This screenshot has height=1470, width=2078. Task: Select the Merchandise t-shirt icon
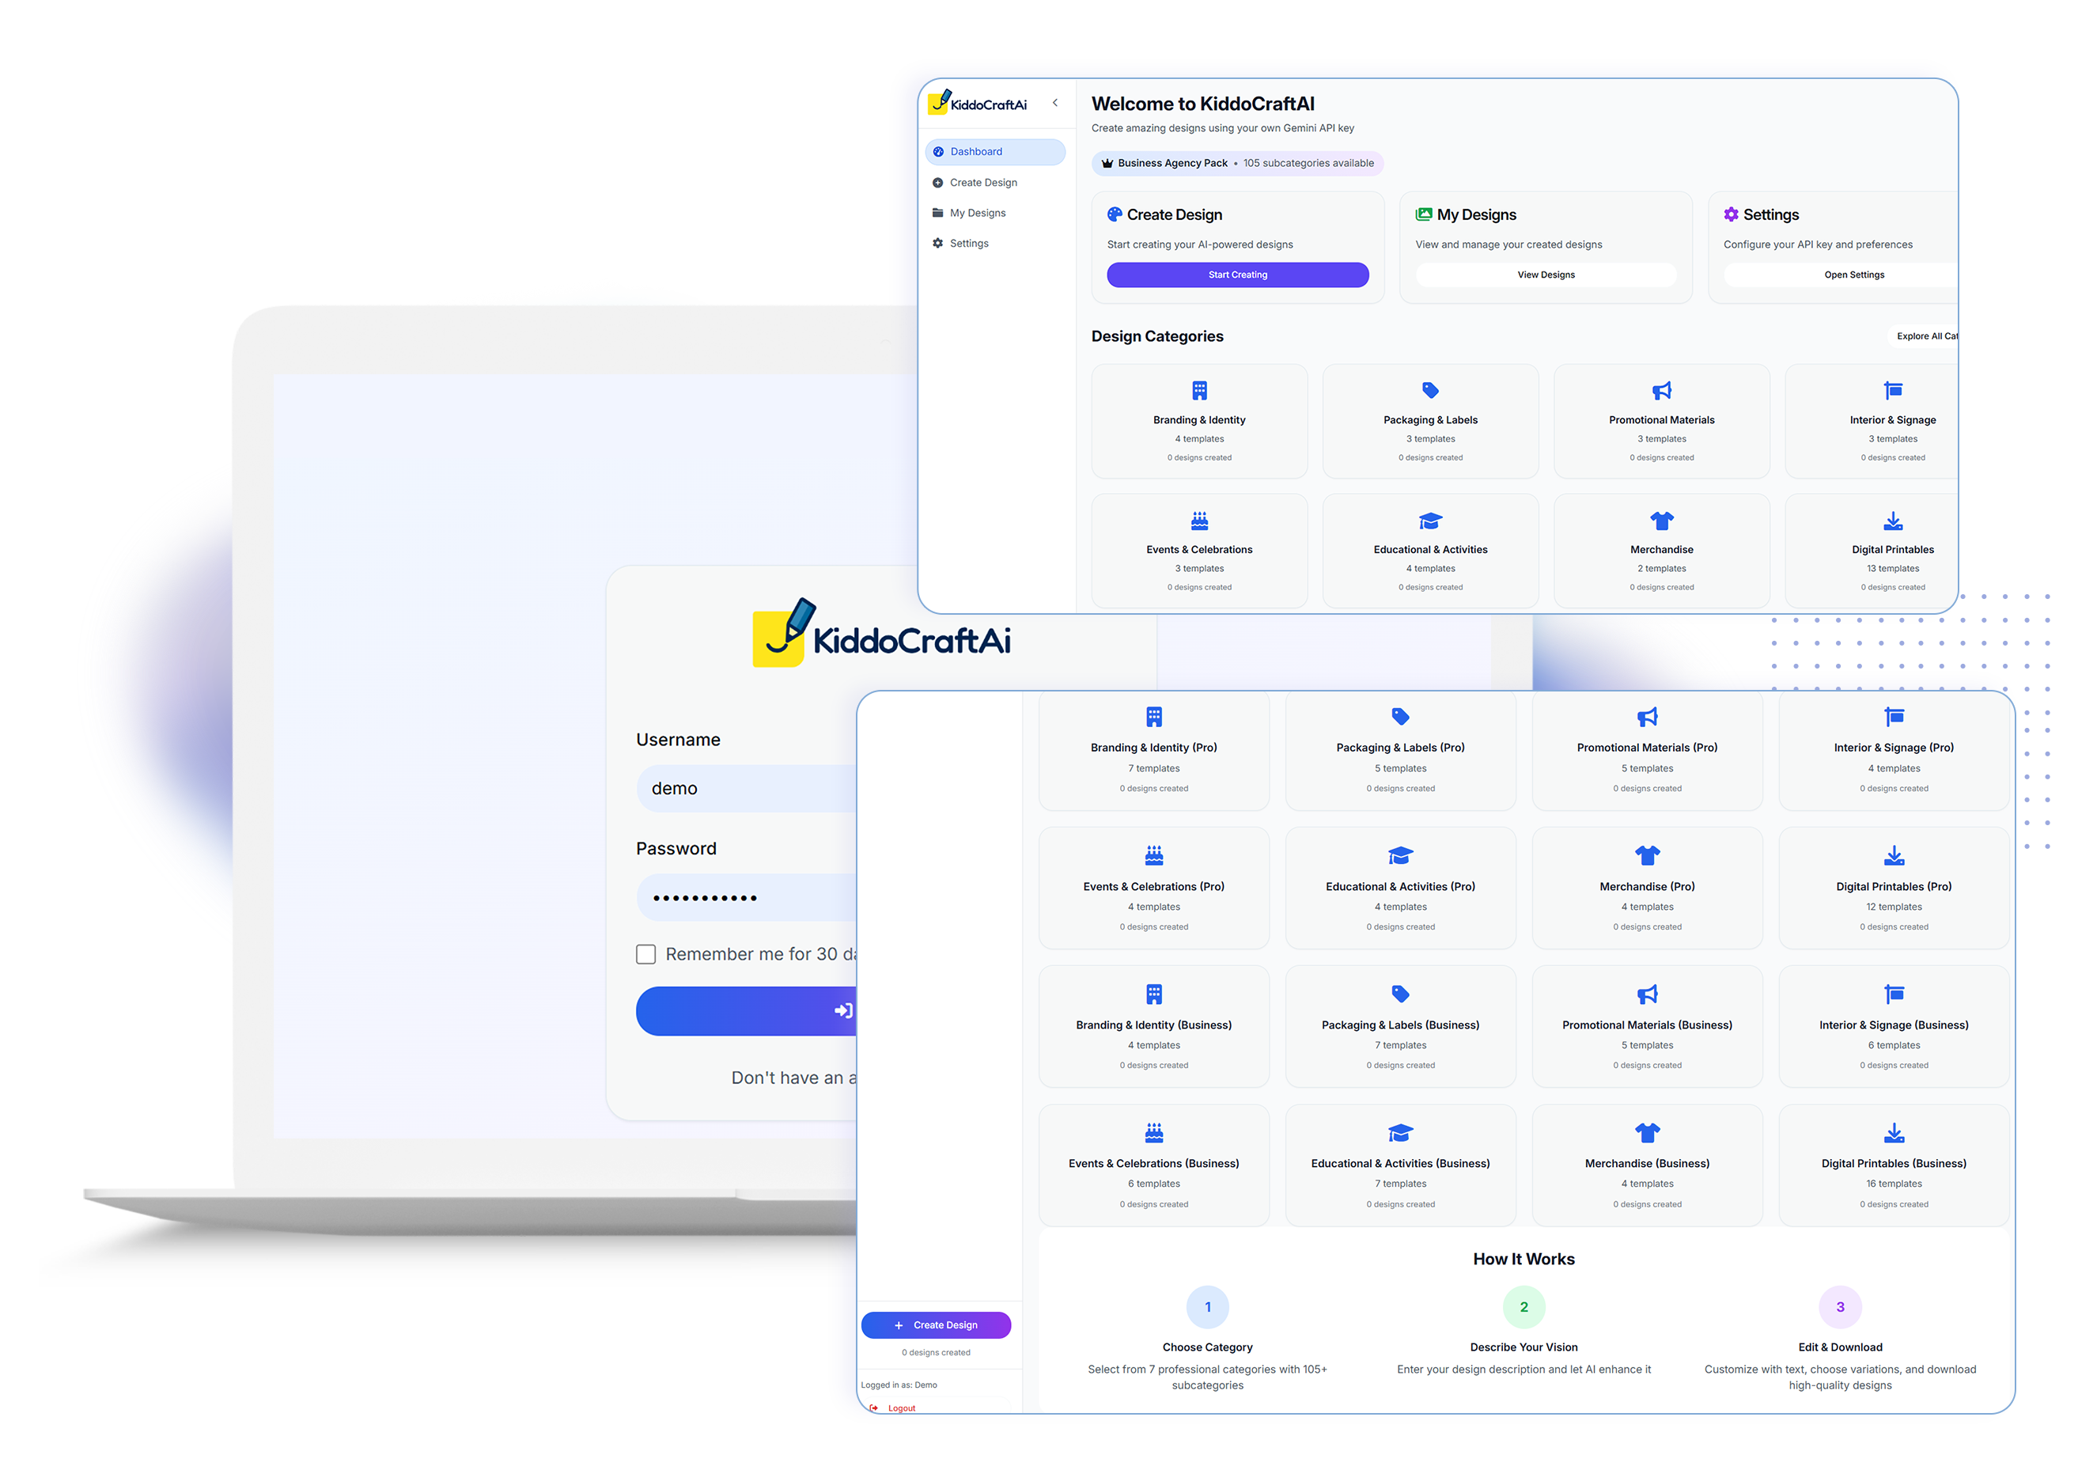[1662, 521]
